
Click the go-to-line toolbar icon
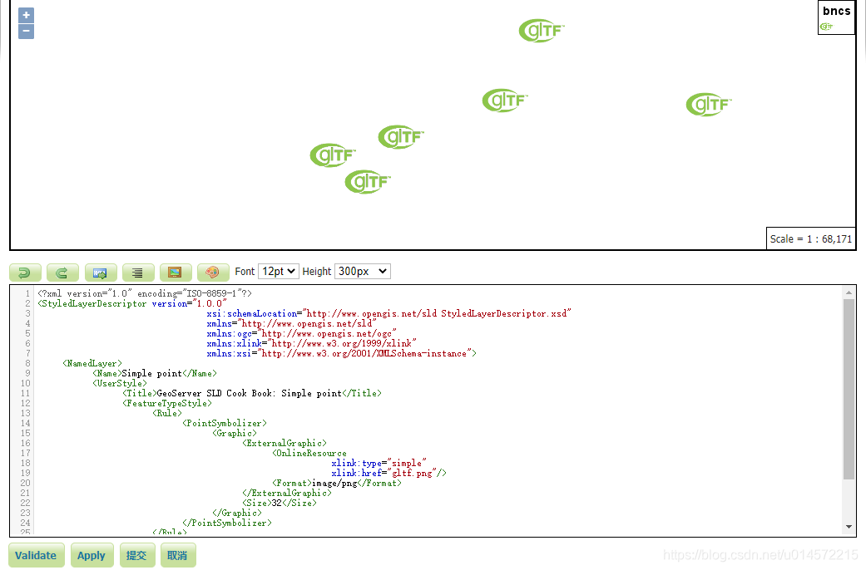point(100,272)
